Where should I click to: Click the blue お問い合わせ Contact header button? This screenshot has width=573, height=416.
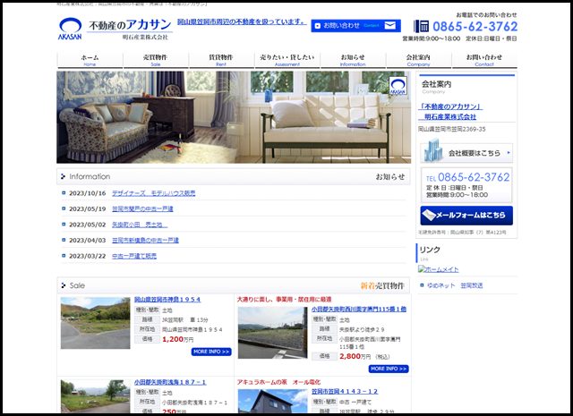click(x=356, y=26)
